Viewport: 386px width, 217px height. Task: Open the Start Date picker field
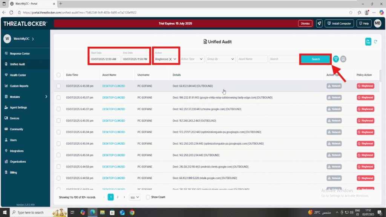105,59
